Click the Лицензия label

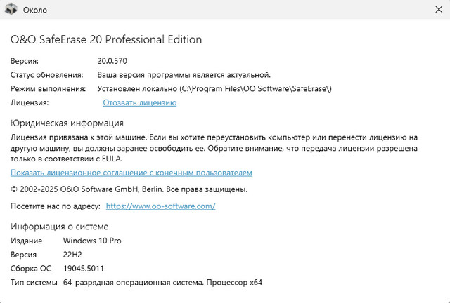pyautogui.click(x=30, y=102)
